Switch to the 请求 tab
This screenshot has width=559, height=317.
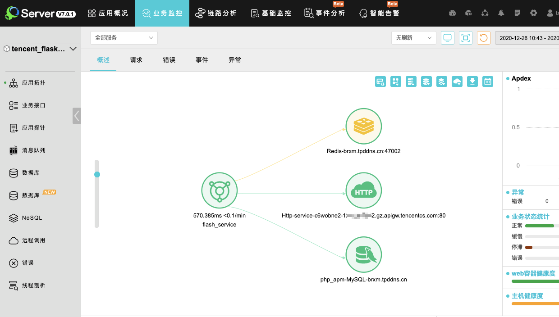pyautogui.click(x=136, y=60)
